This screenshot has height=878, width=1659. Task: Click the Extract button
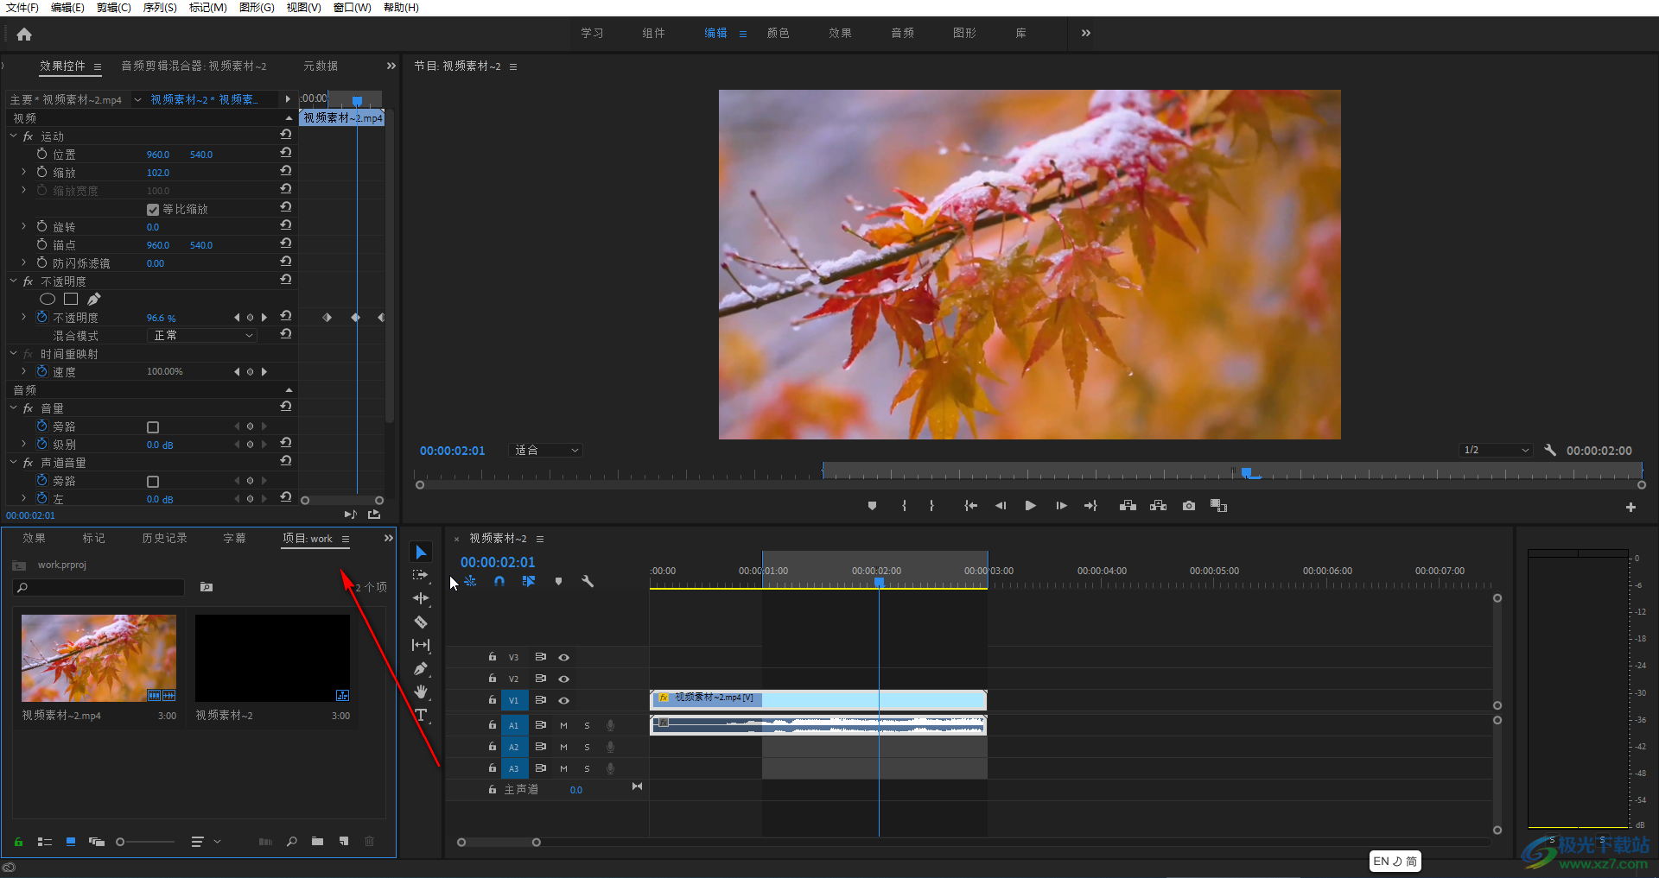[x=1159, y=506]
